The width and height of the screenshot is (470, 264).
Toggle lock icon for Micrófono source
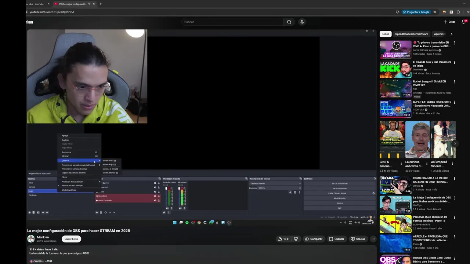tap(159, 196)
